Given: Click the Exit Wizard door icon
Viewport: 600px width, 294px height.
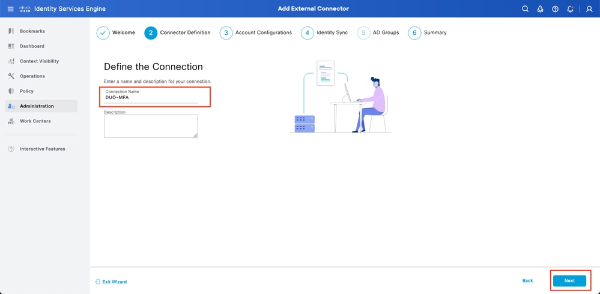Looking at the screenshot, I should point(97,282).
